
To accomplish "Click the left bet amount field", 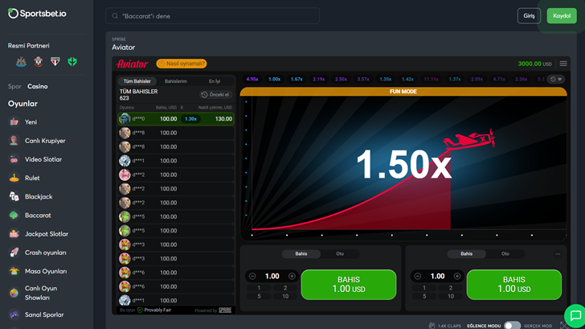I will click(272, 277).
